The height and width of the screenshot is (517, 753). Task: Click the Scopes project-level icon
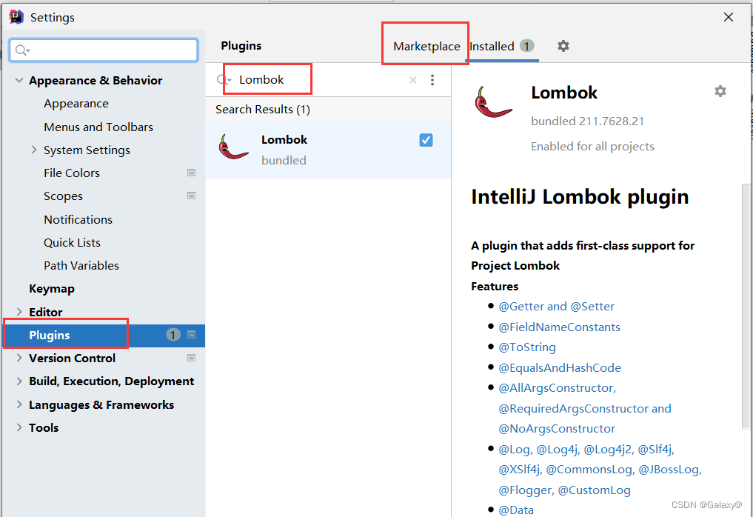point(191,196)
